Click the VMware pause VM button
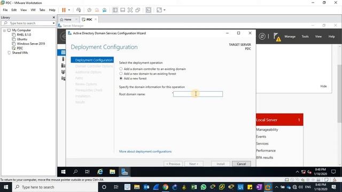The height and width of the screenshot is (192, 342). [64, 10]
